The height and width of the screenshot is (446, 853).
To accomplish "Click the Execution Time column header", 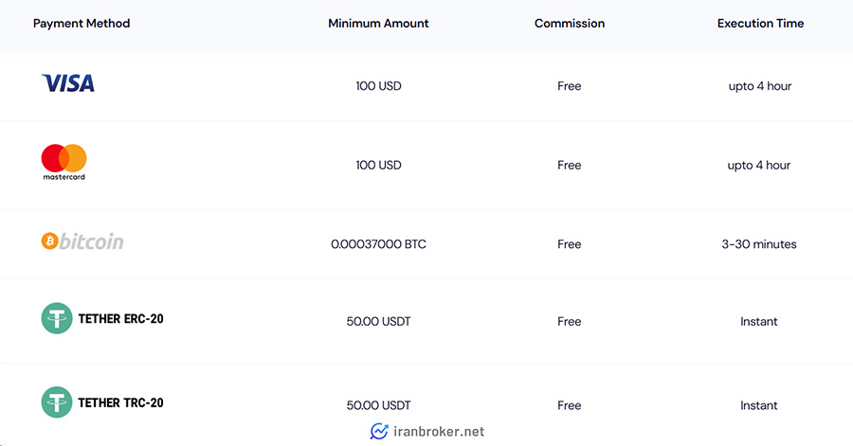I will 760,24.
